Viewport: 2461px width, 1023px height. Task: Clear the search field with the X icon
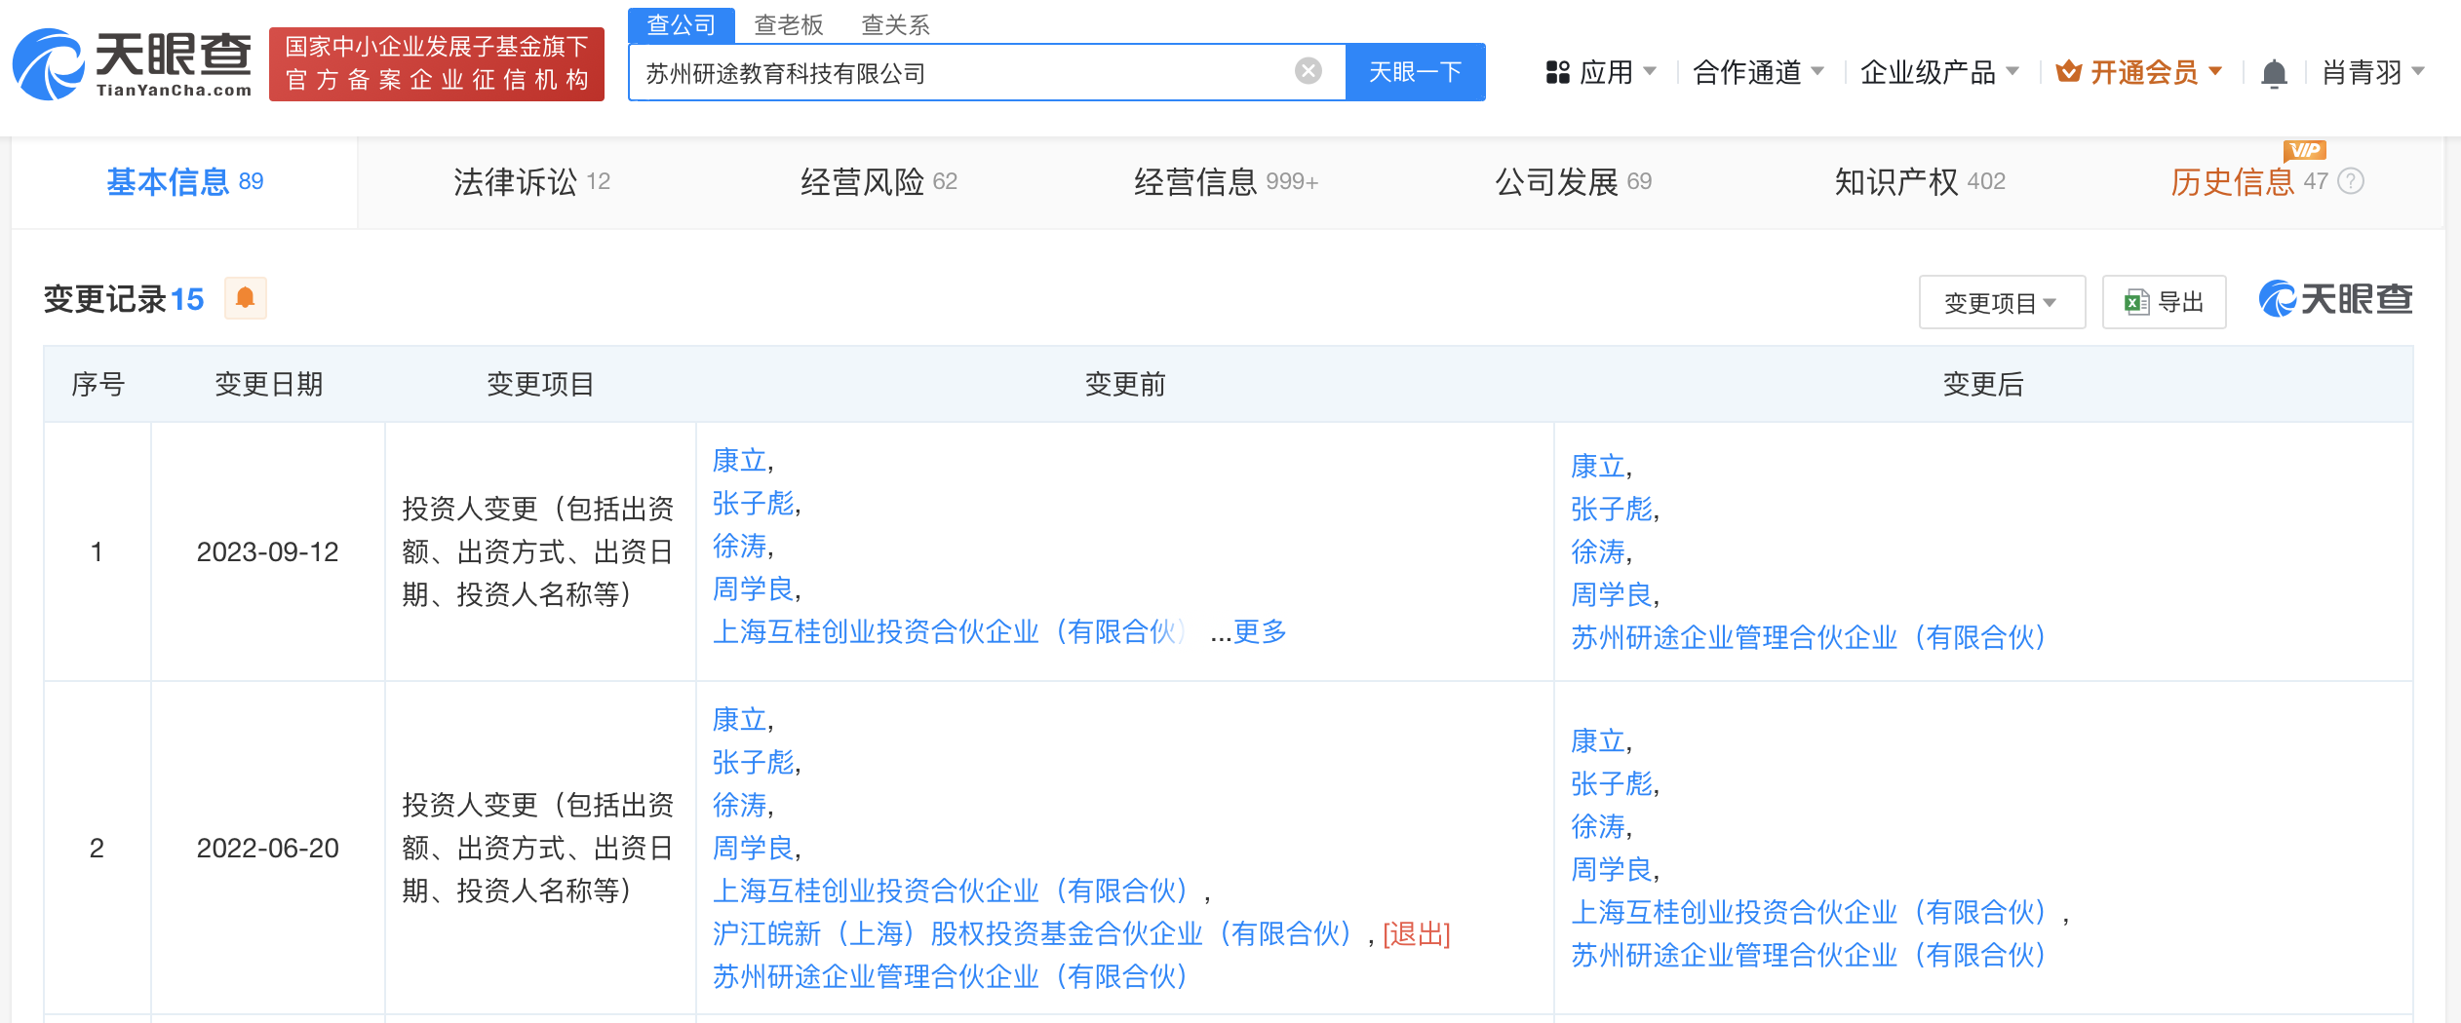[x=1309, y=71]
